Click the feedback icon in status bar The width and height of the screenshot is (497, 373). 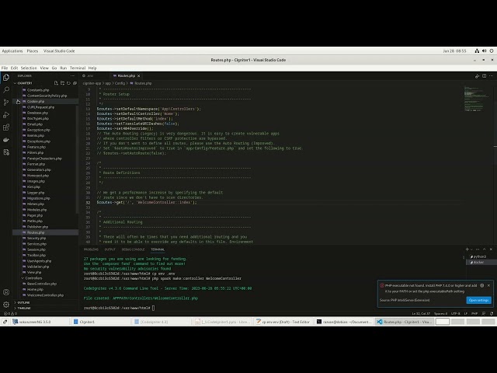pos(484,313)
